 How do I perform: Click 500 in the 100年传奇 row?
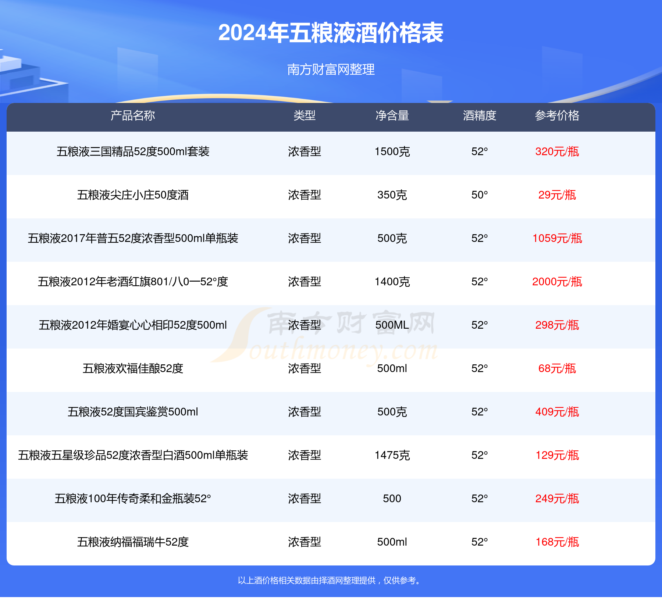[x=392, y=499]
